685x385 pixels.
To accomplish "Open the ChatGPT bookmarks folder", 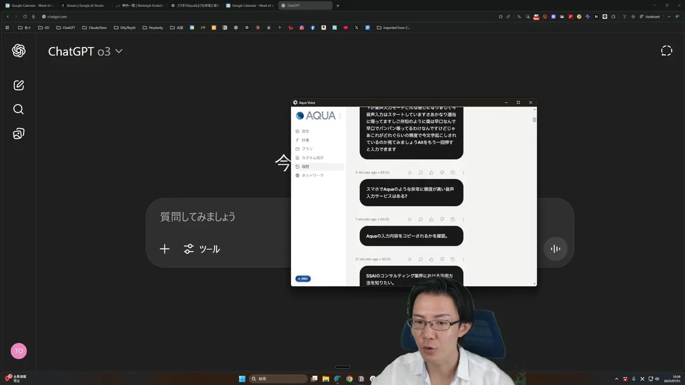I will (66, 27).
